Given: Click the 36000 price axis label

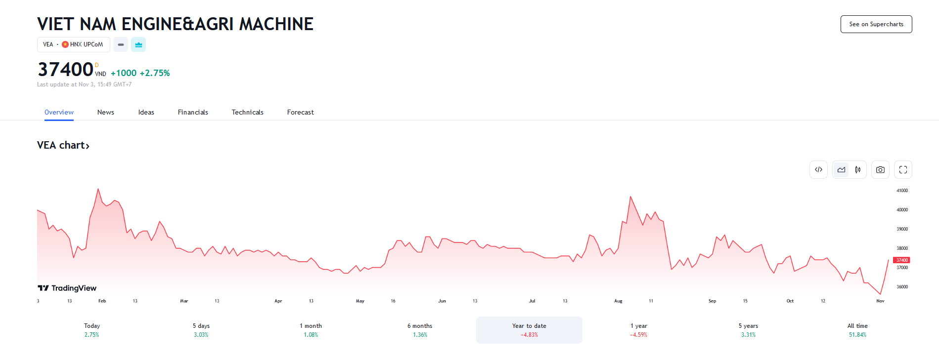Looking at the screenshot, I should (902, 287).
